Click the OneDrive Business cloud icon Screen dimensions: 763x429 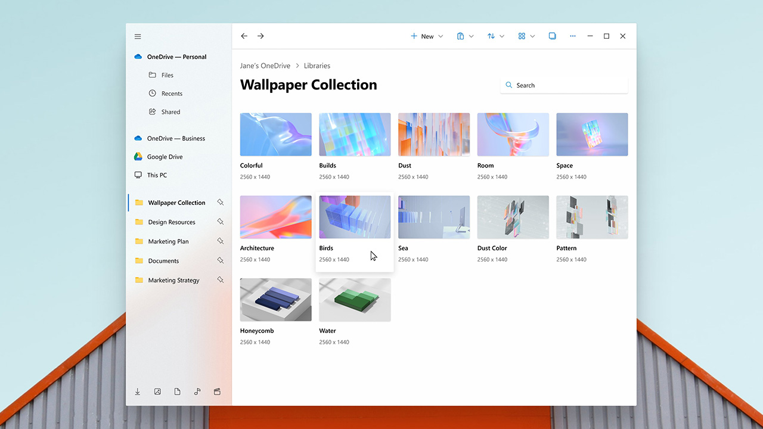coord(138,138)
